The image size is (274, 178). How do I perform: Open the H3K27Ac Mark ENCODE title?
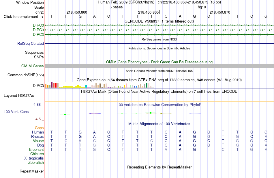tap(159, 91)
